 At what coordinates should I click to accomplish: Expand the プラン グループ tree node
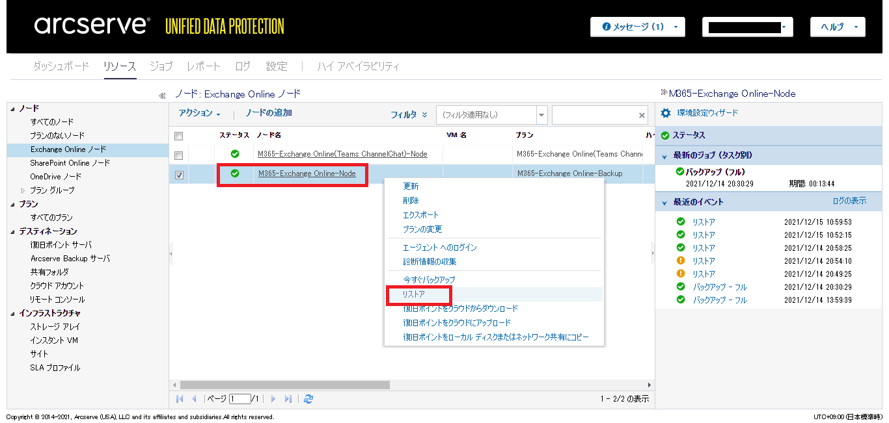[x=23, y=190]
